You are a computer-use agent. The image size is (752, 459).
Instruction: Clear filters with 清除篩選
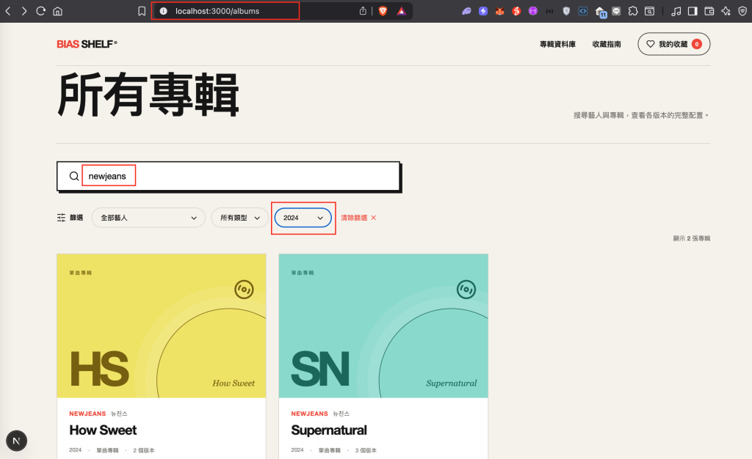[x=358, y=218]
